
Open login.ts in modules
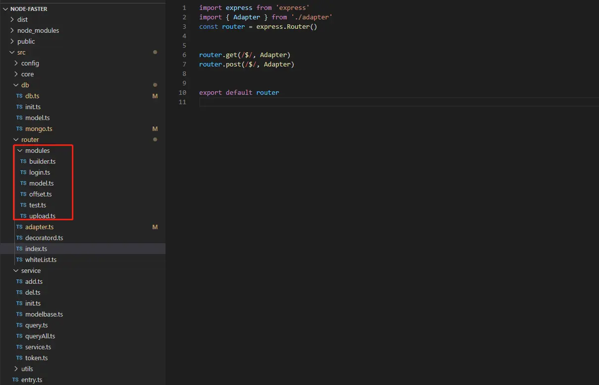pyautogui.click(x=40, y=172)
